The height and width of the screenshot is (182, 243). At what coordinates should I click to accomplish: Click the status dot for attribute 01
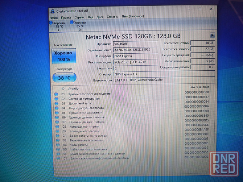[56, 94]
